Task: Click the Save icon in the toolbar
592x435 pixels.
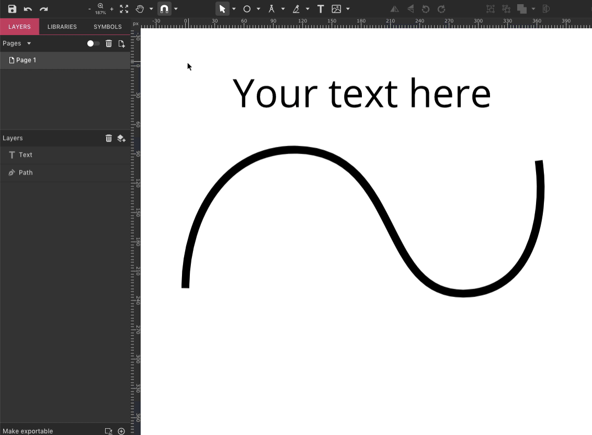Action: tap(12, 9)
